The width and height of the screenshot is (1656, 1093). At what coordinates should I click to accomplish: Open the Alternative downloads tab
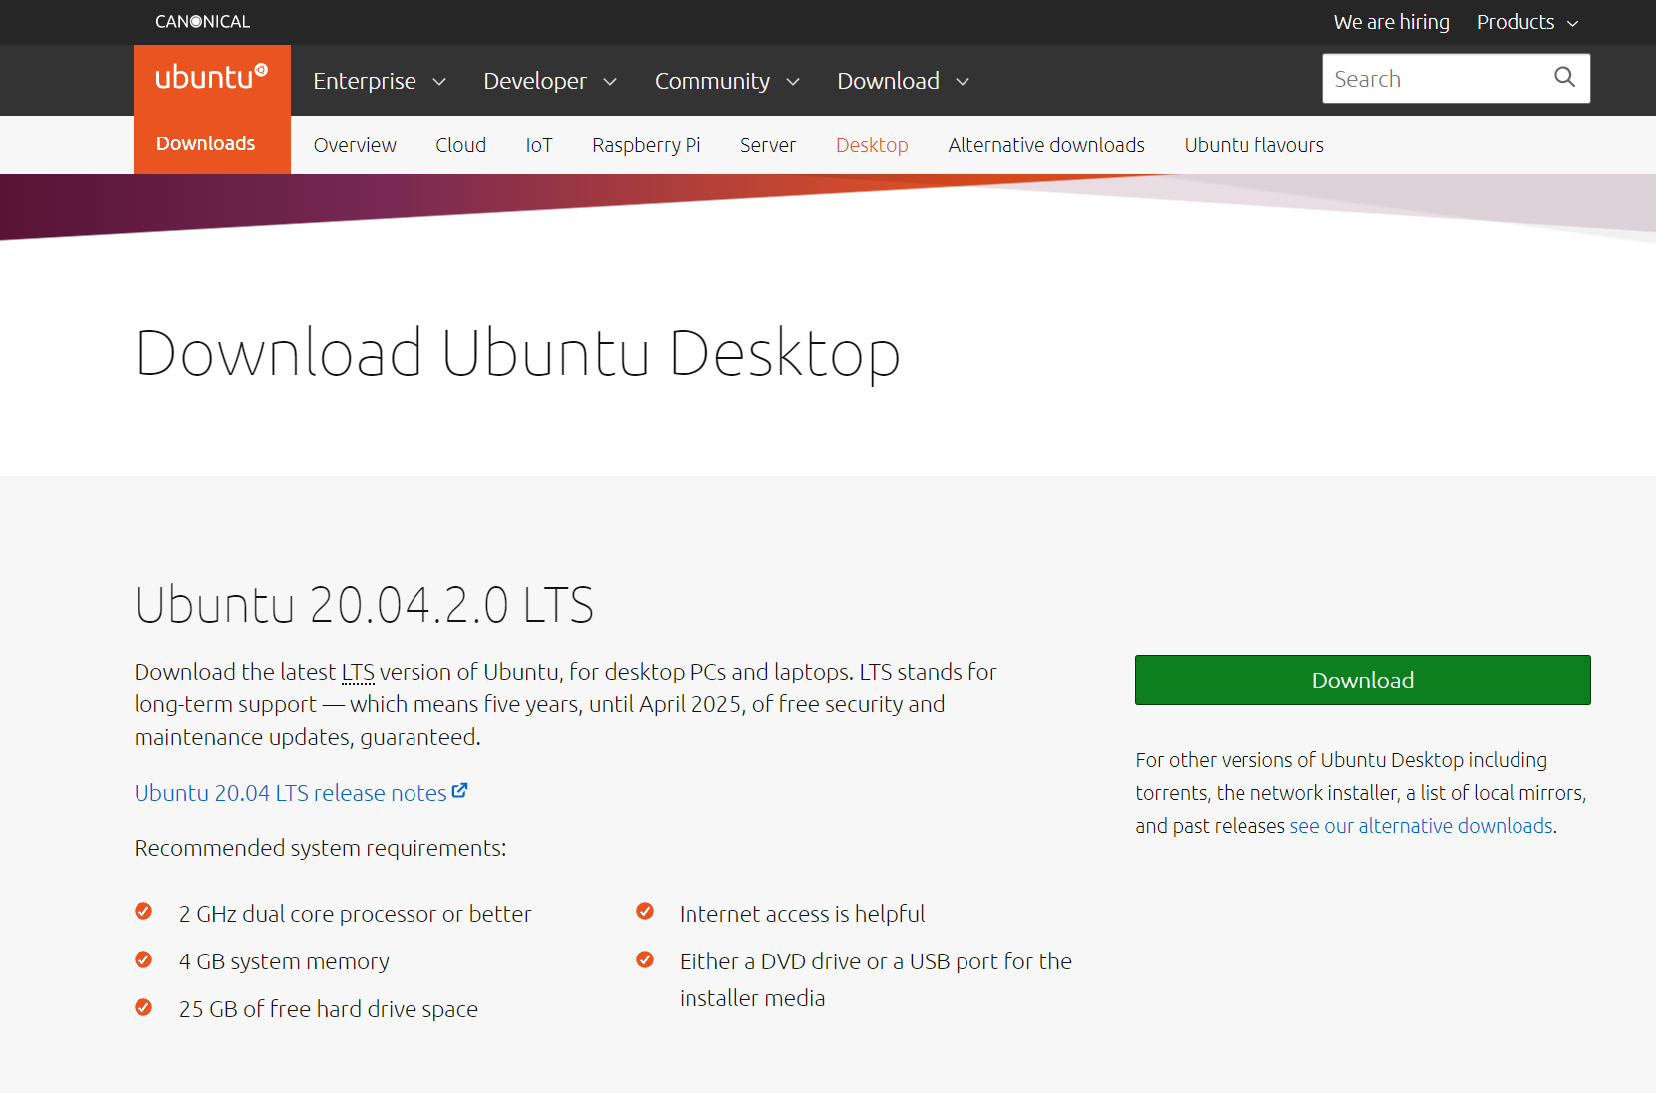pyautogui.click(x=1046, y=145)
